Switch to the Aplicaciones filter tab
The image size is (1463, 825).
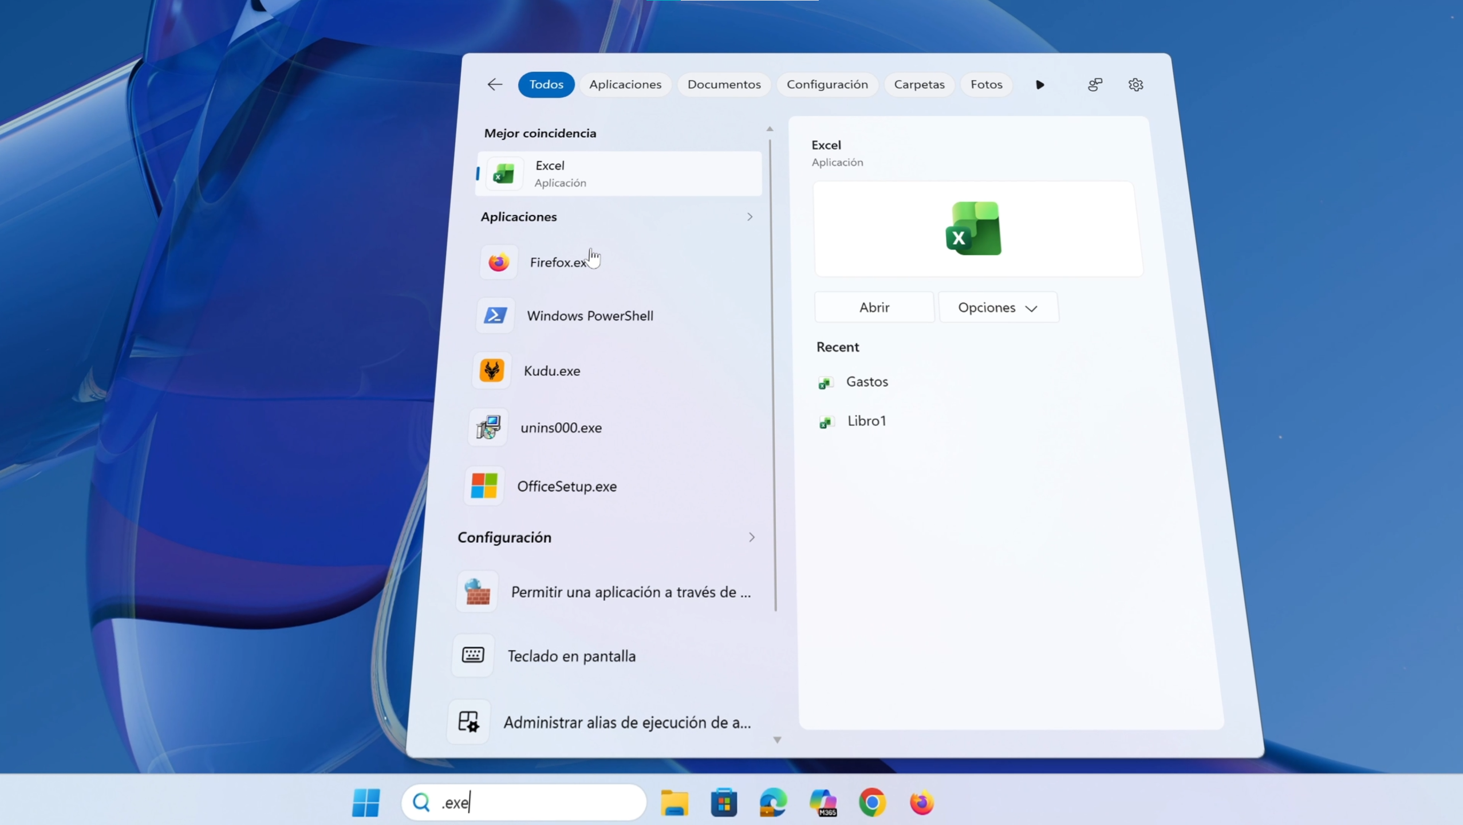tap(625, 85)
